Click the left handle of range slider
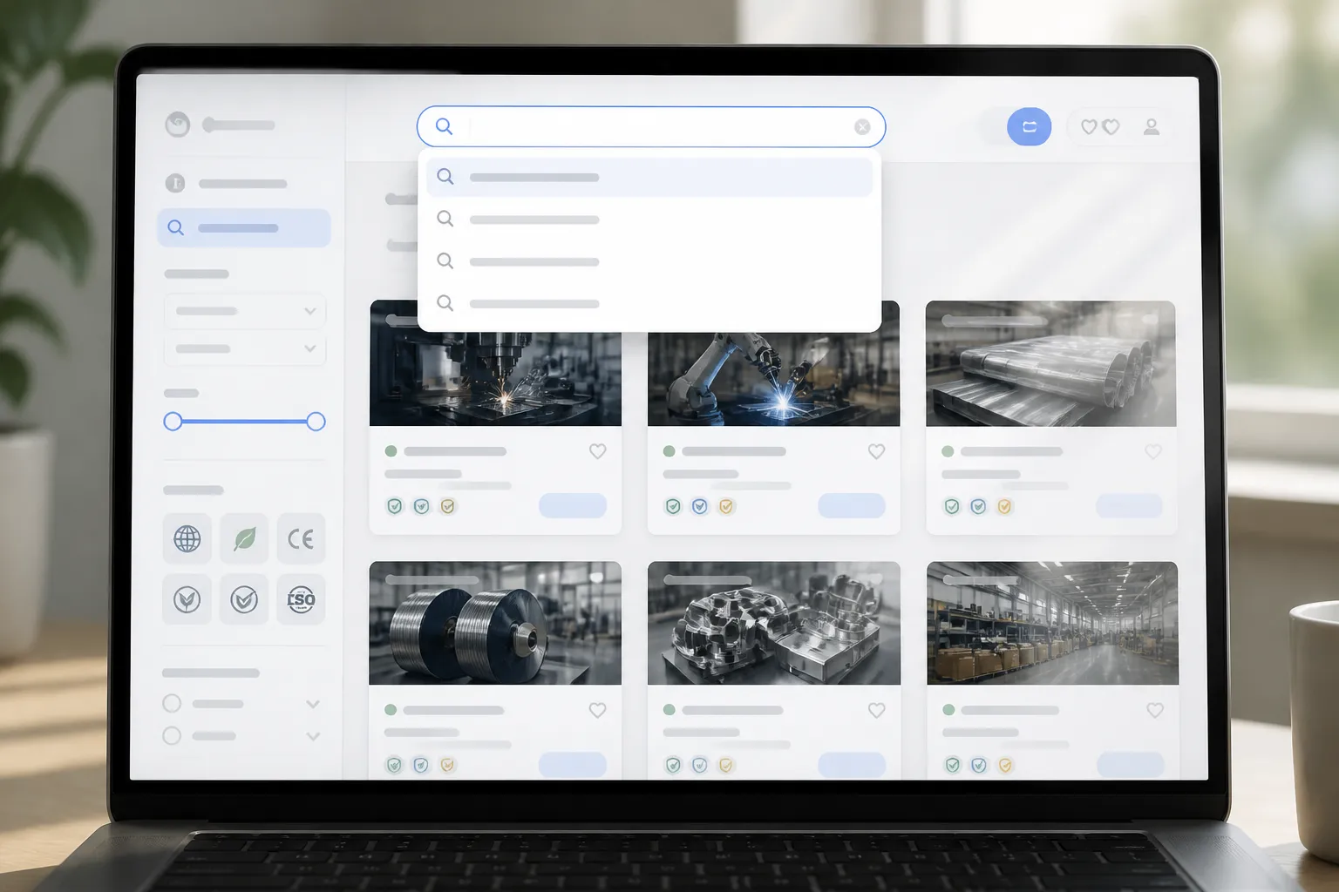Screen dimensions: 1339x892 pyautogui.click(x=173, y=422)
